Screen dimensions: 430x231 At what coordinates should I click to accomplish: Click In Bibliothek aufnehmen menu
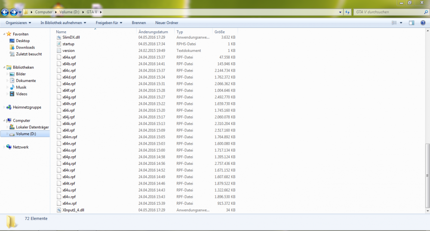point(63,23)
